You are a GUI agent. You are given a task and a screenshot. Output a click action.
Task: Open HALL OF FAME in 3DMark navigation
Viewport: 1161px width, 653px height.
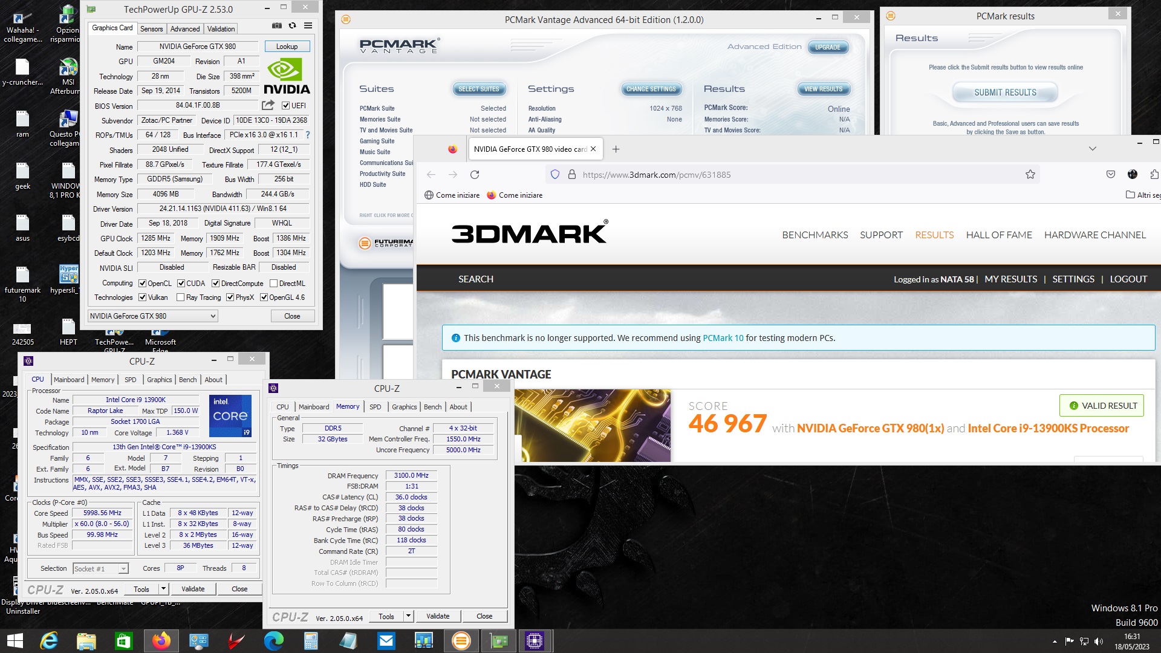[x=999, y=235]
